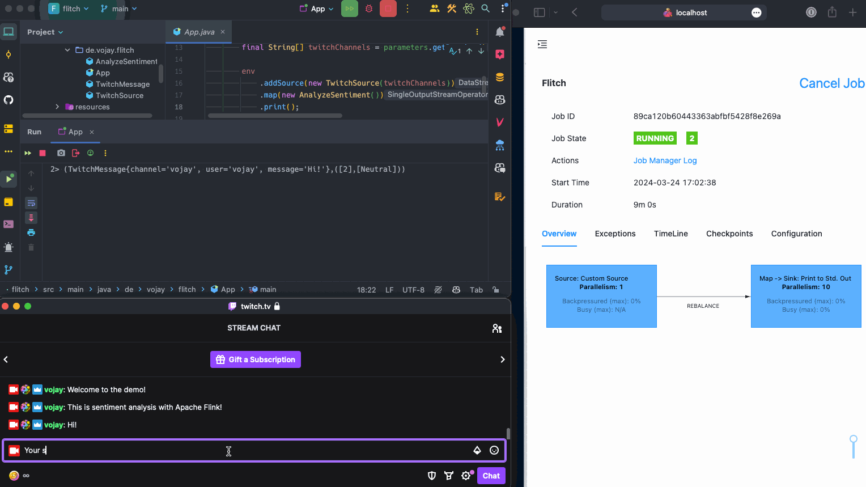The width and height of the screenshot is (866, 487).
Task: Click the Debug bug icon in top toolbar
Action: (369, 9)
